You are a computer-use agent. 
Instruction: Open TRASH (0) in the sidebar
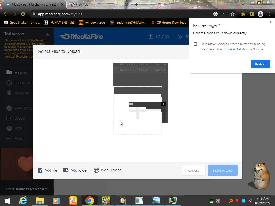click(17, 93)
